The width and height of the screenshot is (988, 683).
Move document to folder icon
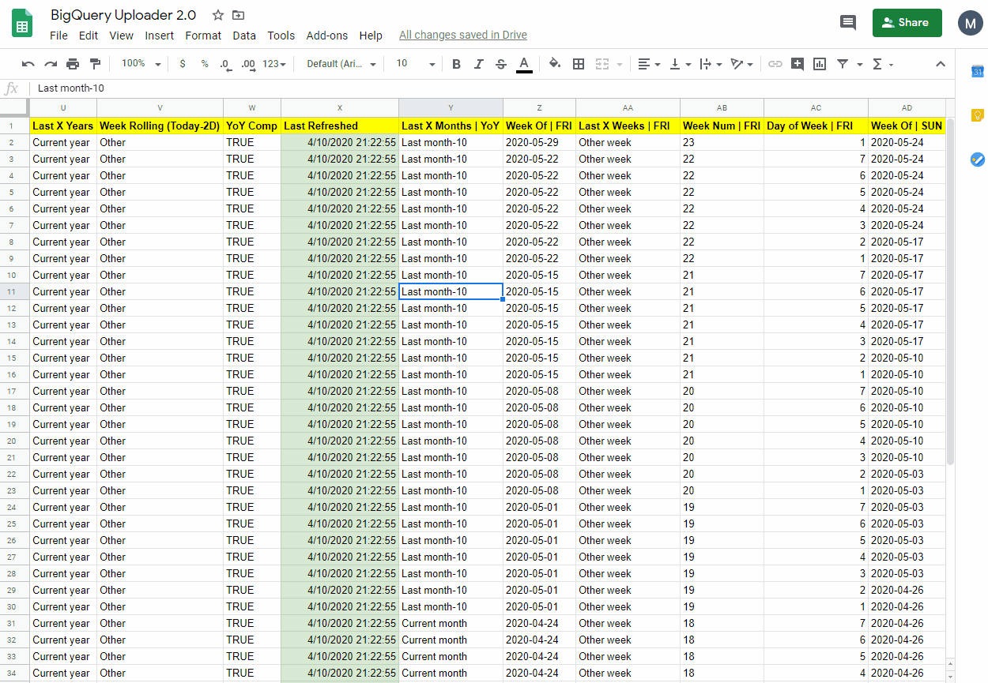[x=238, y=15]
